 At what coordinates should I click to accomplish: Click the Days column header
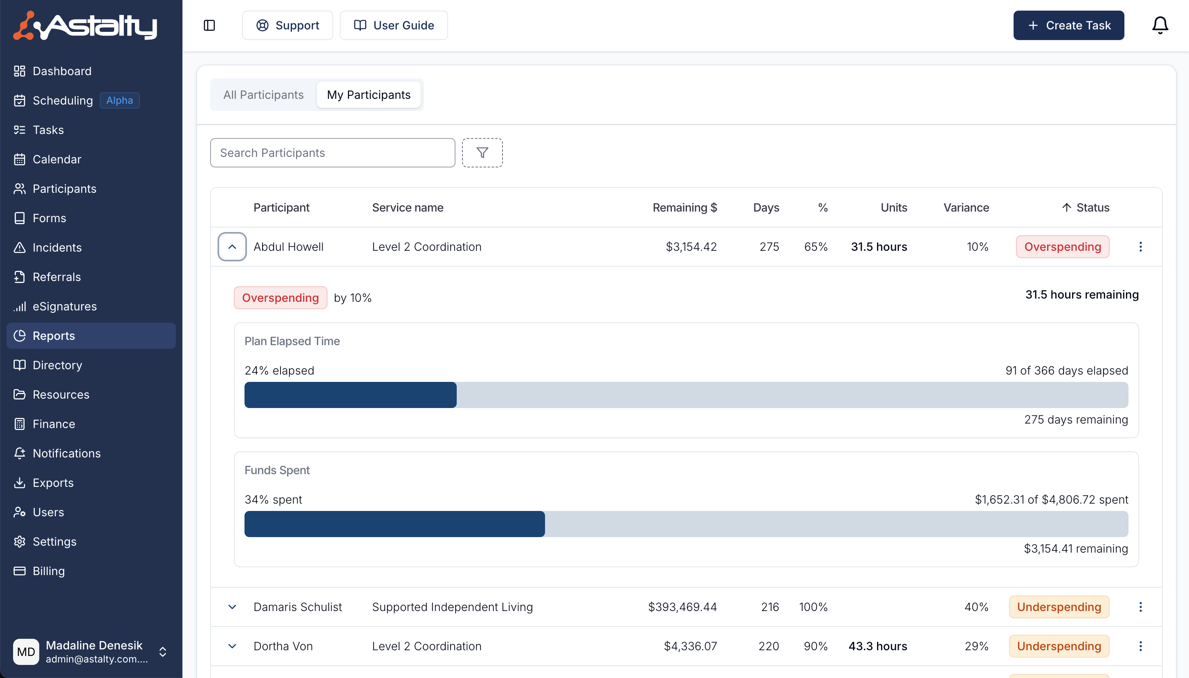coord(766,207)
